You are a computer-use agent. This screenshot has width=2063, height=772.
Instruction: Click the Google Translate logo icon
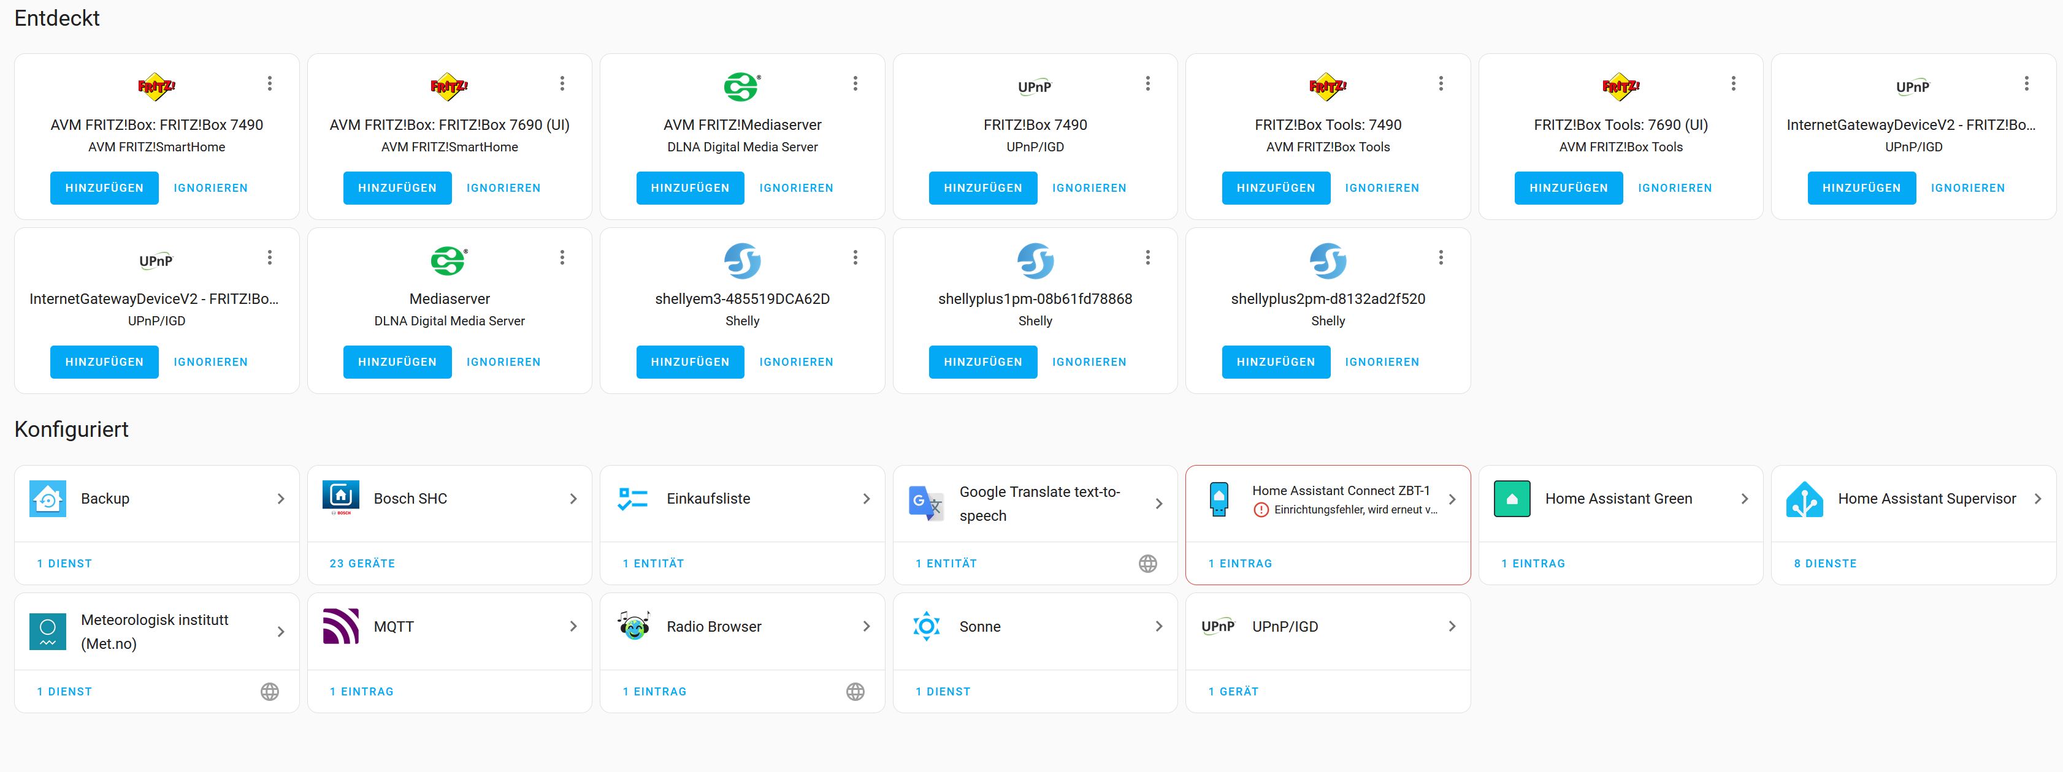pyautogui.click(x=926, y=503)
